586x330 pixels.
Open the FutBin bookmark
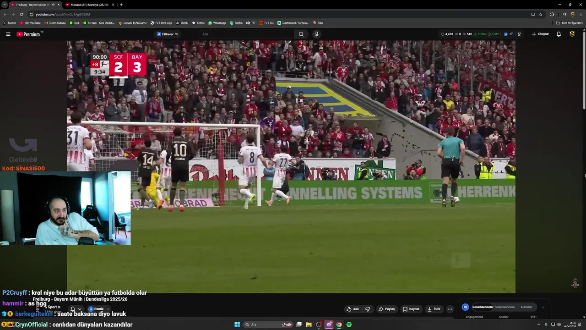click(x=236, y=22)
